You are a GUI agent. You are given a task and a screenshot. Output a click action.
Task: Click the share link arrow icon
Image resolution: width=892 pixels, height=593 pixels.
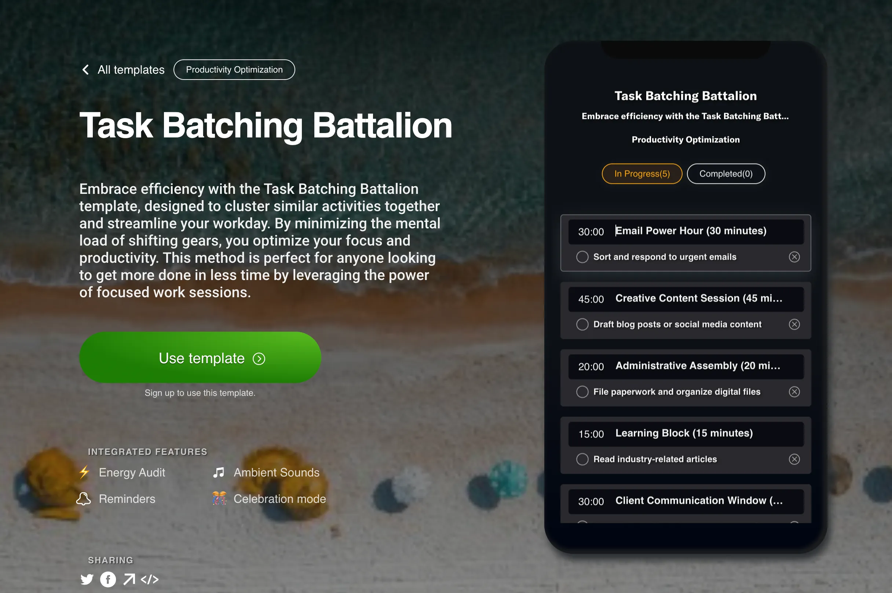[129, 579]
